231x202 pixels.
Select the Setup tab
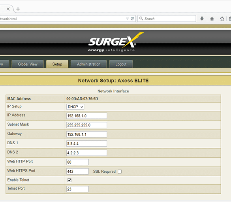tap(57, 64)
